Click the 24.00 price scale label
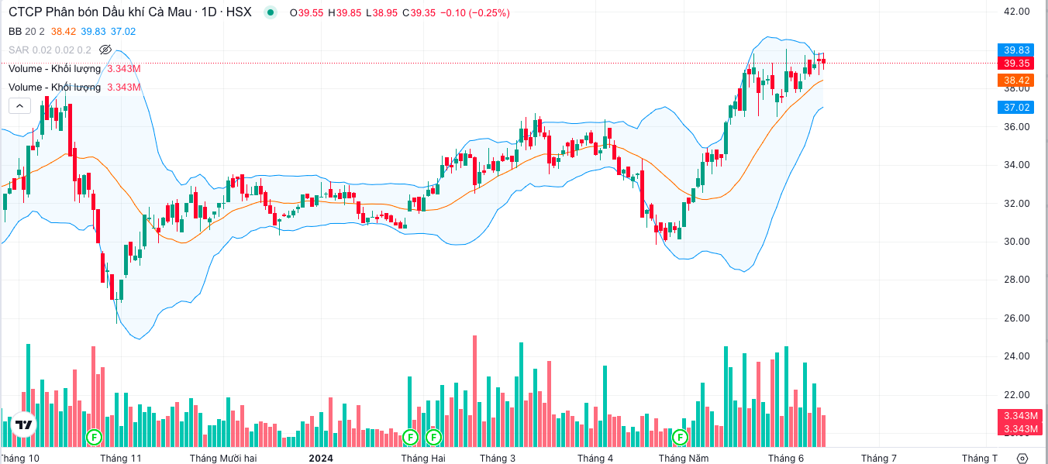Screen dimensions: 1048x464 tap(1017, 356)
